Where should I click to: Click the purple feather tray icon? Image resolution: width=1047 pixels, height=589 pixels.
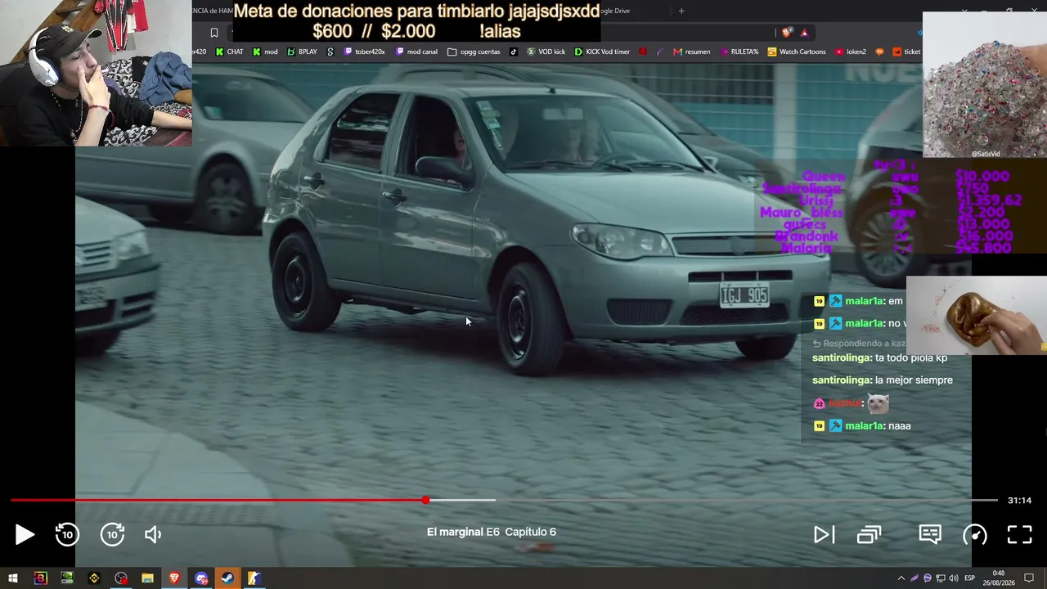pyautogui.click(x=914, y=578)
